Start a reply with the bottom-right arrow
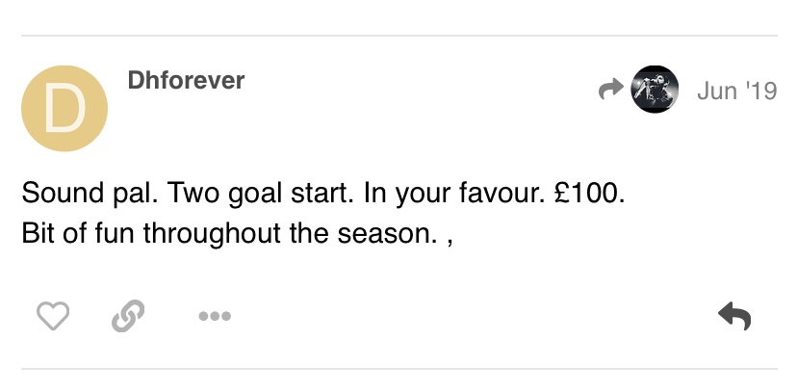 pyautogui.click(x=734, y=316)
